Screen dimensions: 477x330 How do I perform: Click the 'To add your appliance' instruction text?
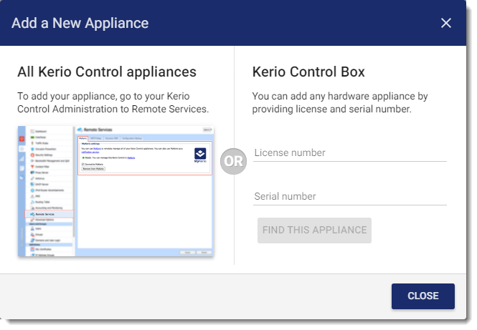click(x=113, y=102)
